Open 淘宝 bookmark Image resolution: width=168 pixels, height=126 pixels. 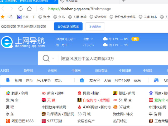[x=44, y=17]
